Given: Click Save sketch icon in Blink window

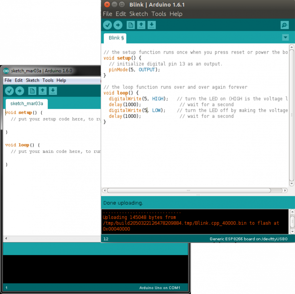Looking at the screenshot, I should pyautogui.click(x=152, y=25).
